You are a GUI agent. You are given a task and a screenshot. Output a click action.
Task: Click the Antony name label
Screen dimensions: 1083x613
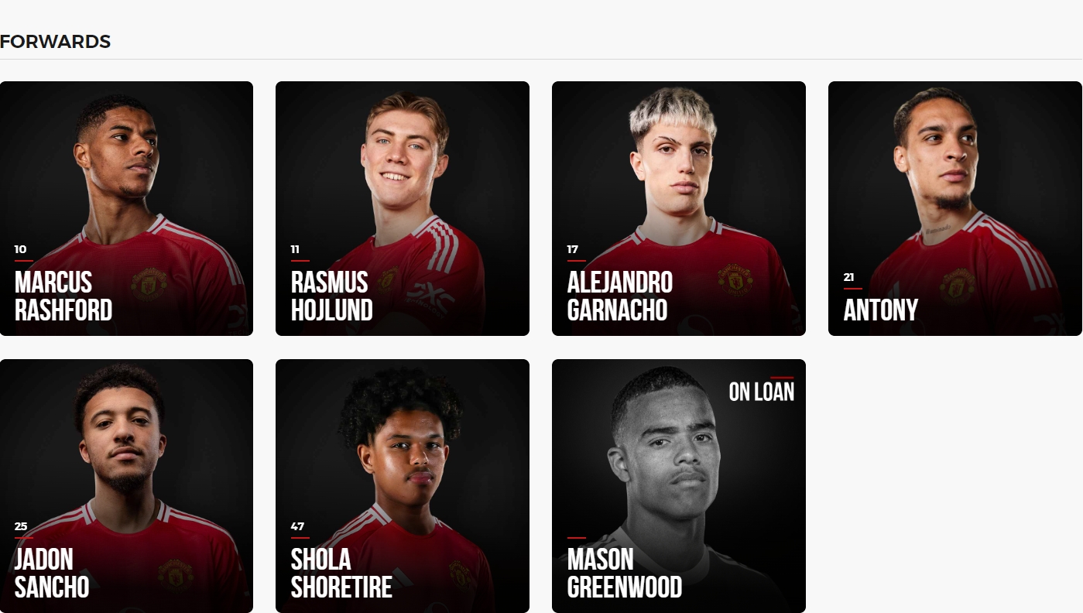click(881, 310)
